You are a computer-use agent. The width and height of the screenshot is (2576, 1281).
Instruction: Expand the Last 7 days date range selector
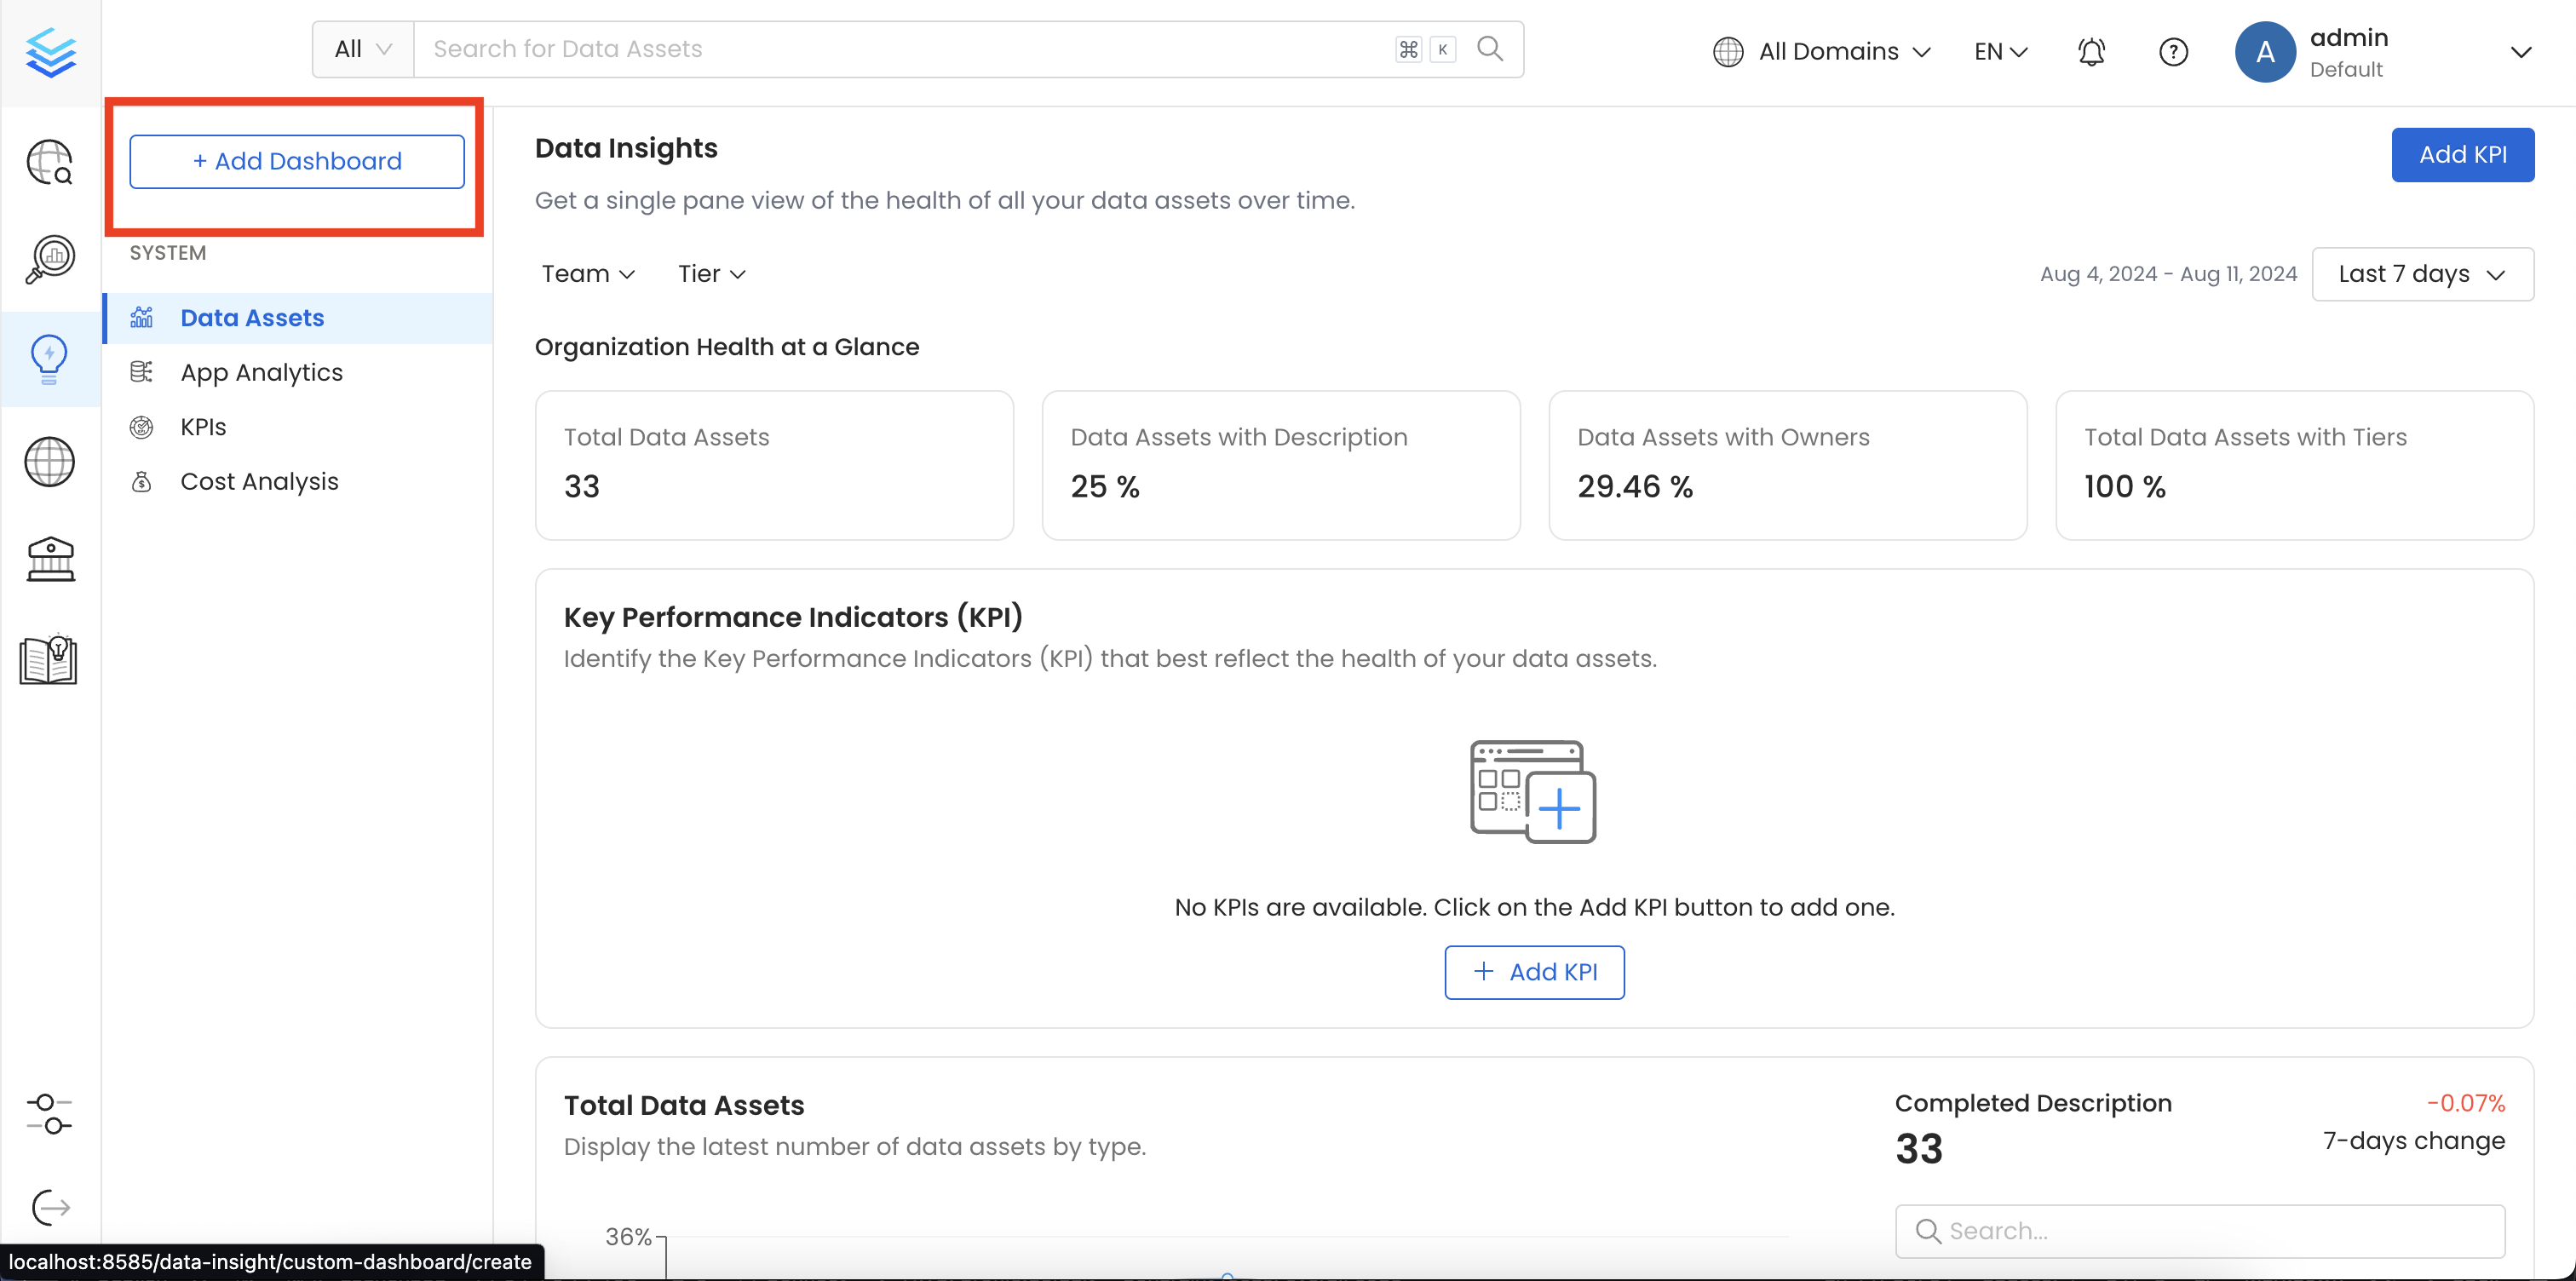tap(2421, 273)
